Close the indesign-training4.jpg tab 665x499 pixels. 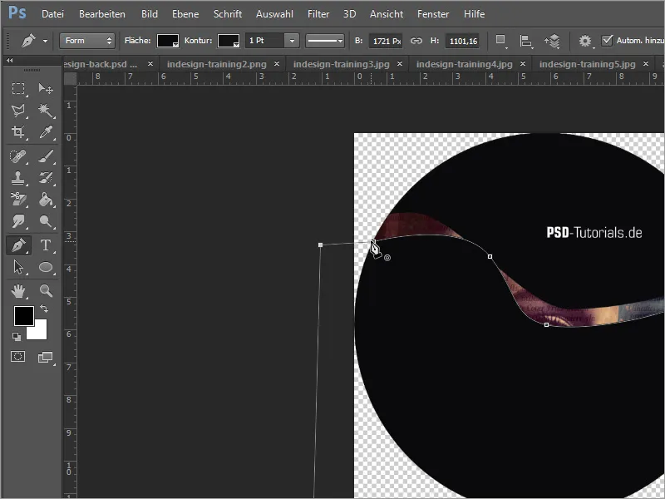(x=523, y=64)
